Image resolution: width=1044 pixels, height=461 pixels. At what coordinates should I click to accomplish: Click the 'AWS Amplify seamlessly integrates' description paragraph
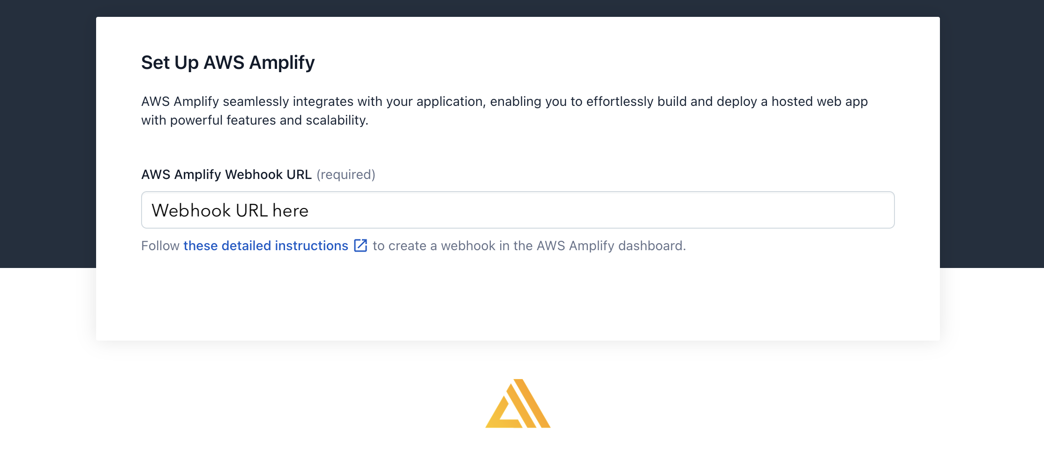504,111
